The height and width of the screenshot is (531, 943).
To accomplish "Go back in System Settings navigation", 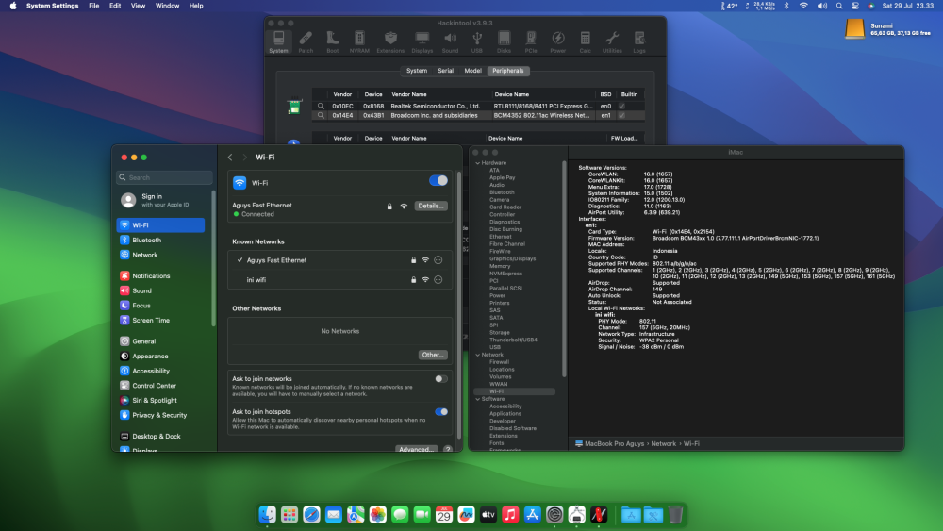I will (x=230, y=158).
